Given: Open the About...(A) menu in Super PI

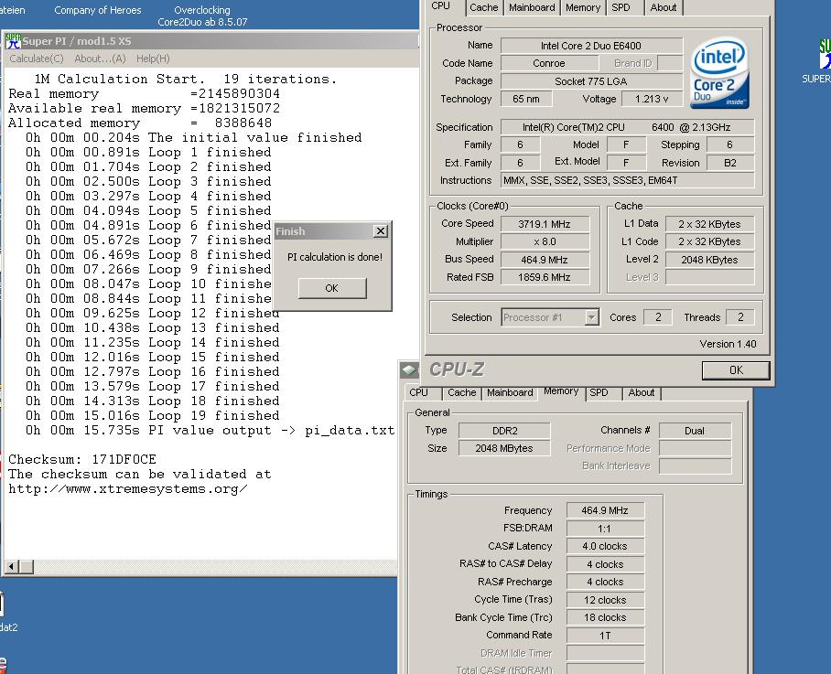Looking at the screenshot, I should (100, 59).
